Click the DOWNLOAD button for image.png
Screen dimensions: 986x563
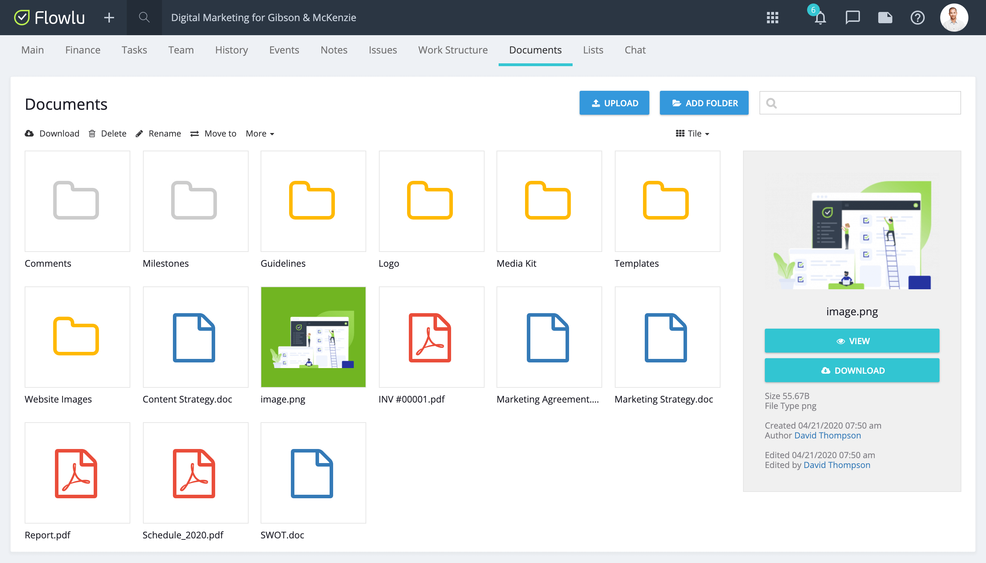851,370
